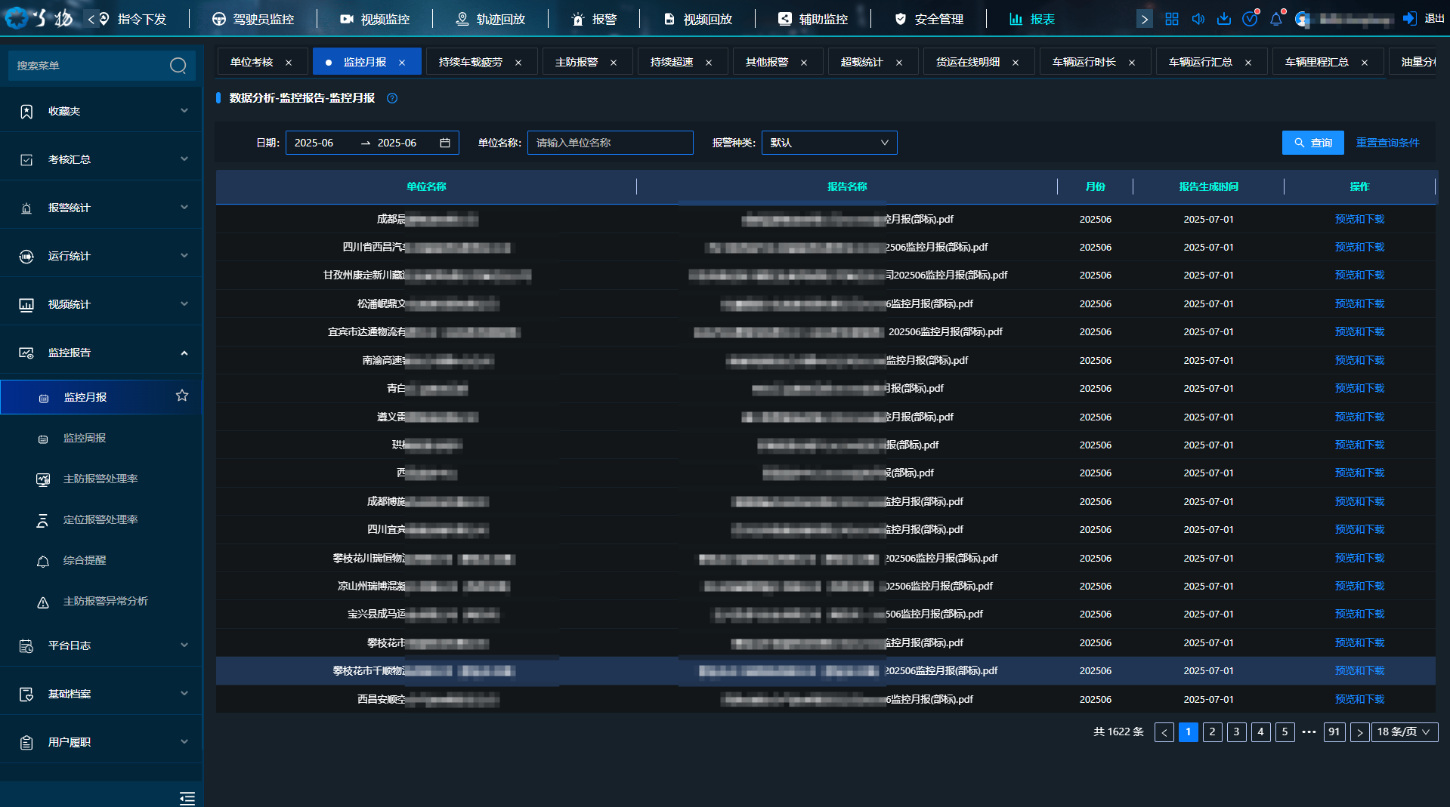Go to page 3 of results
1450x807 pixels.
tap(1236, 732)
